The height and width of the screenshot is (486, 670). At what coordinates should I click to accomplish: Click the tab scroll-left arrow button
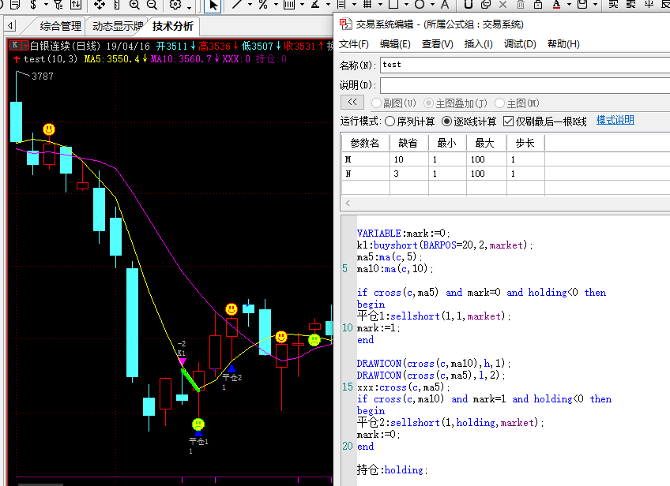[10, 26]
